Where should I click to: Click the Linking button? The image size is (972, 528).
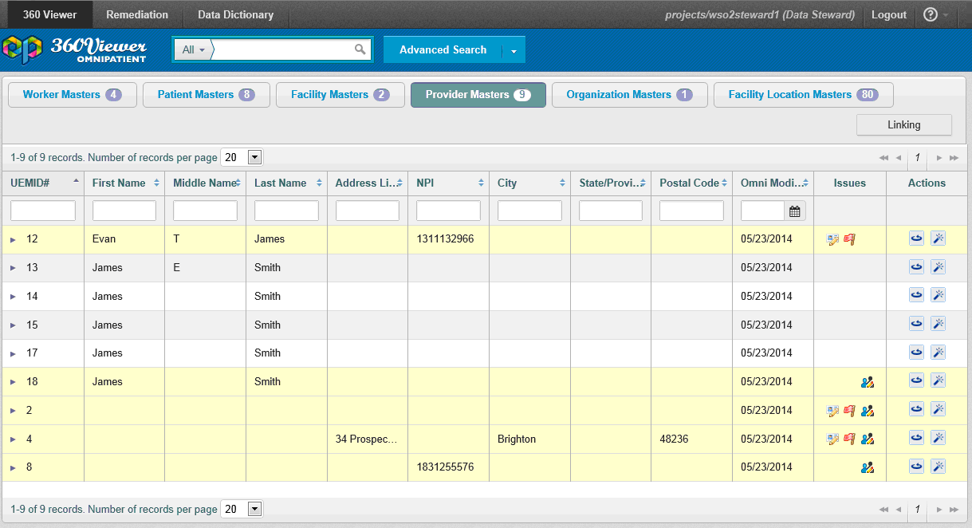(903, 125)
